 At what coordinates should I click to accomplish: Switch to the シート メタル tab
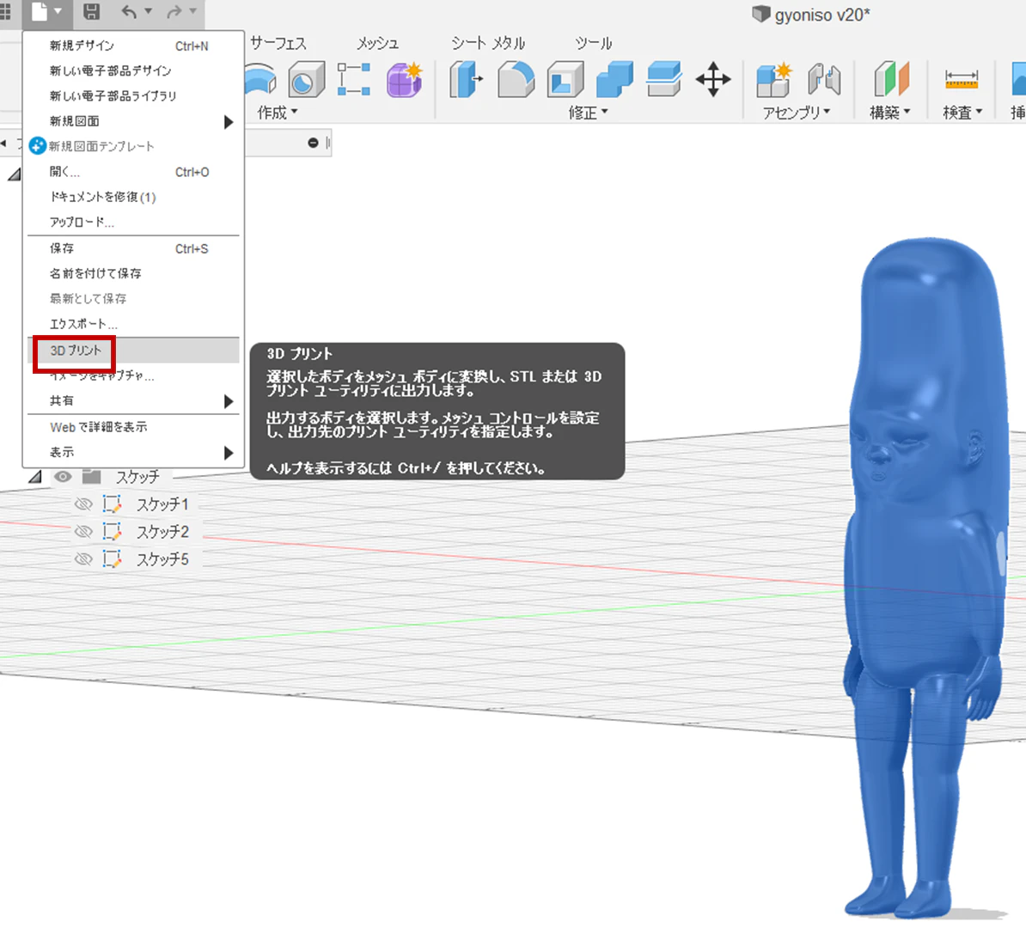[488, 43]
